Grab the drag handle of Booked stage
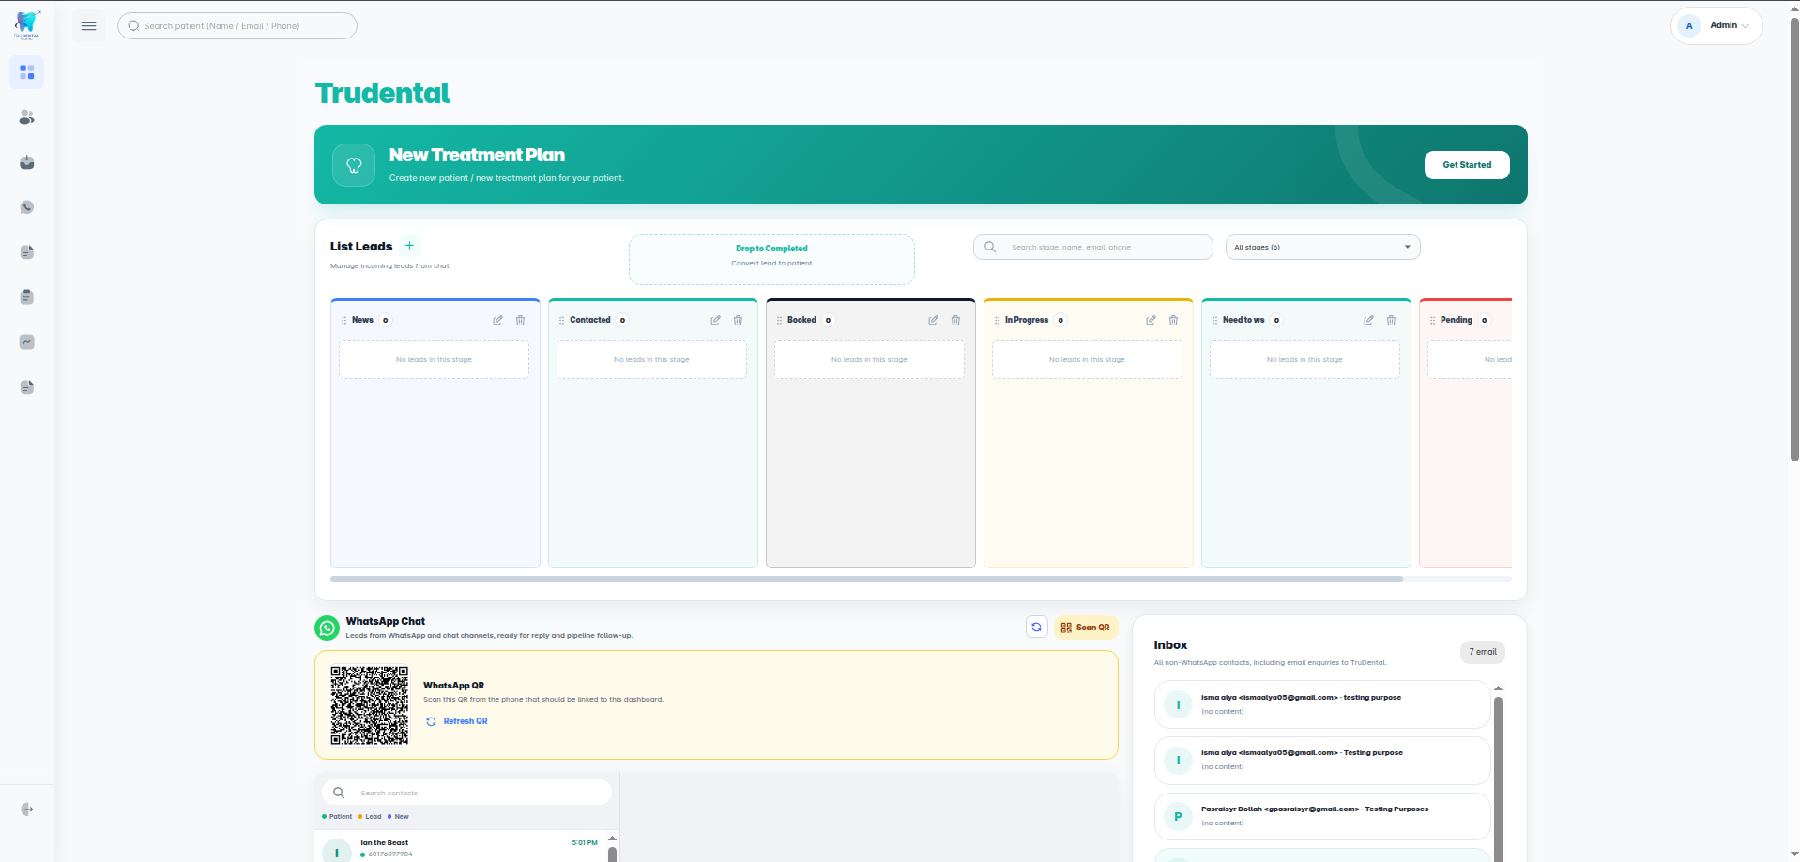The image size is (1800, 862). pyautogui.click(x=779, y=321)
